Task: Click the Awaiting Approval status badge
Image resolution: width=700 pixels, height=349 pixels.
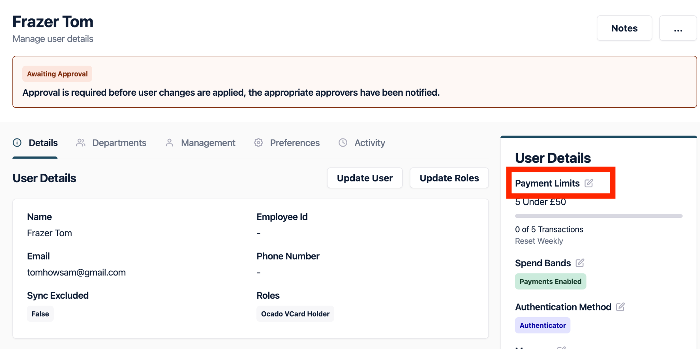Action: [57, 74]
